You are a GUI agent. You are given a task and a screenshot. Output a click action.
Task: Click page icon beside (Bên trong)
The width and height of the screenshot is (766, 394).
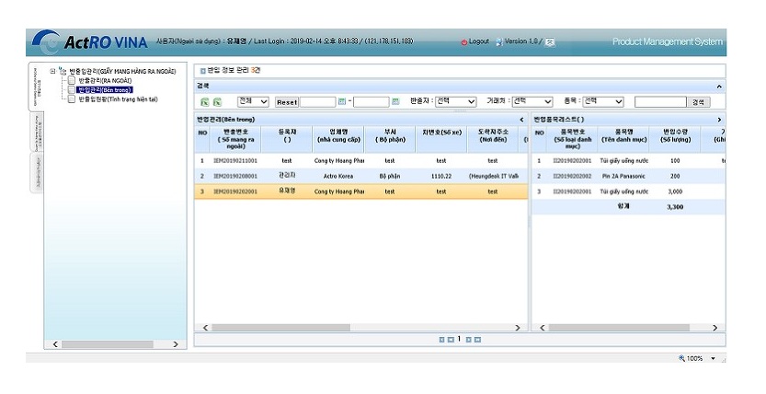[x=72, y=90]
